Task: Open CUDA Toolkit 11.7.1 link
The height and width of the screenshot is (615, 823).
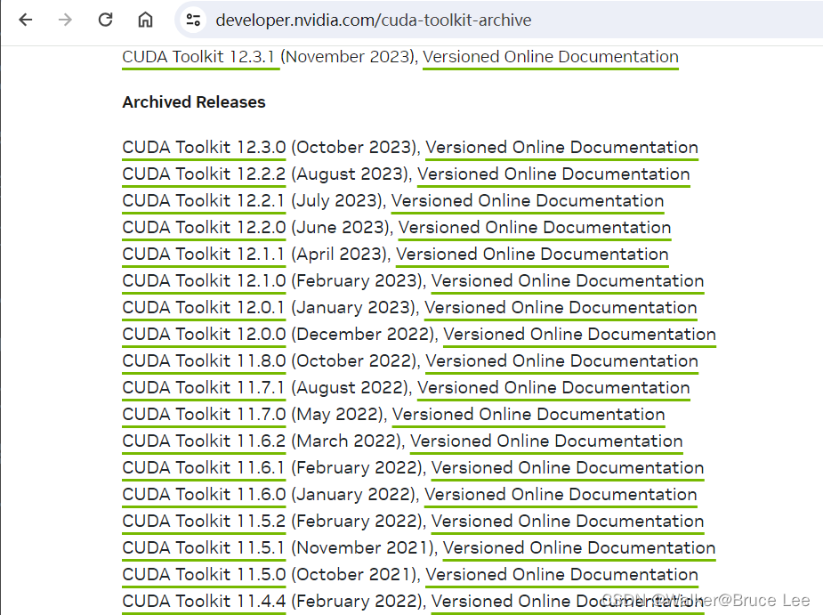Action: (204, 388)
